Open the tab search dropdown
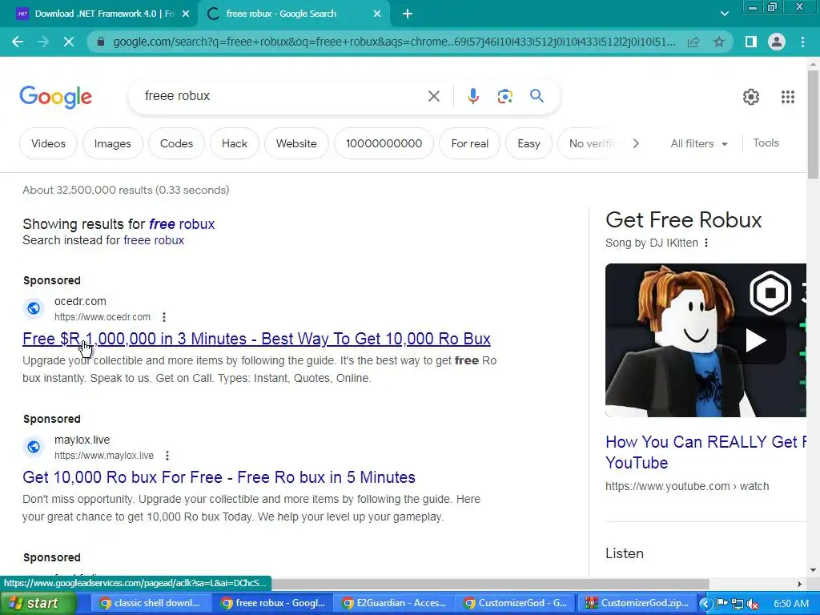Viewport: 820px width, 615px height. 724,14
